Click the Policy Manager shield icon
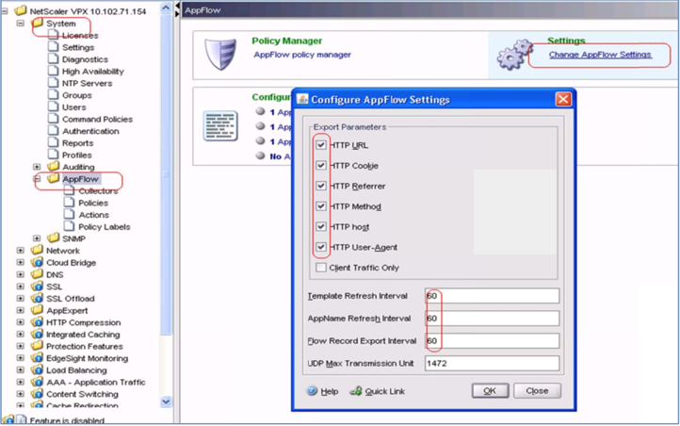The image size is (680, 426). pos(220,55)
